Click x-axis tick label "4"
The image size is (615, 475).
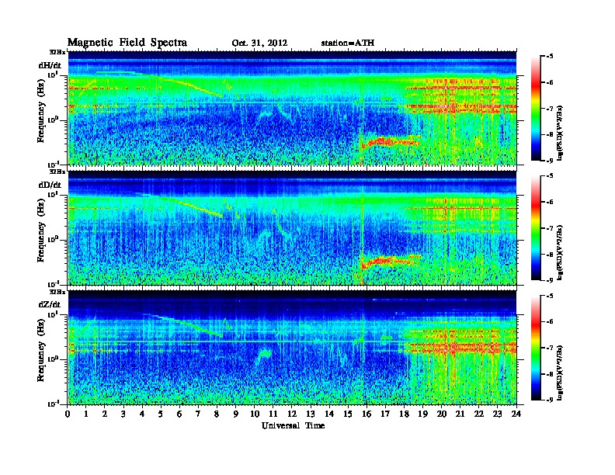coord(142,414)
